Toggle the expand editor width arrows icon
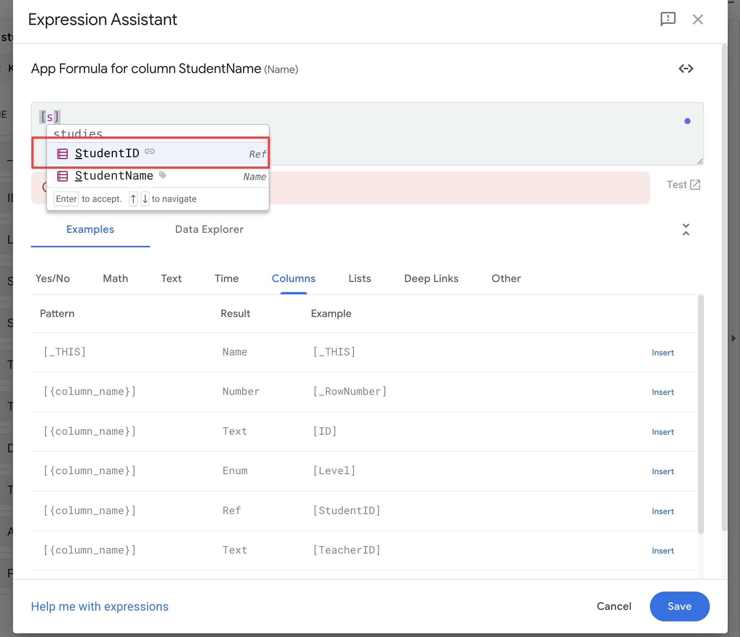 pos(686,69)
